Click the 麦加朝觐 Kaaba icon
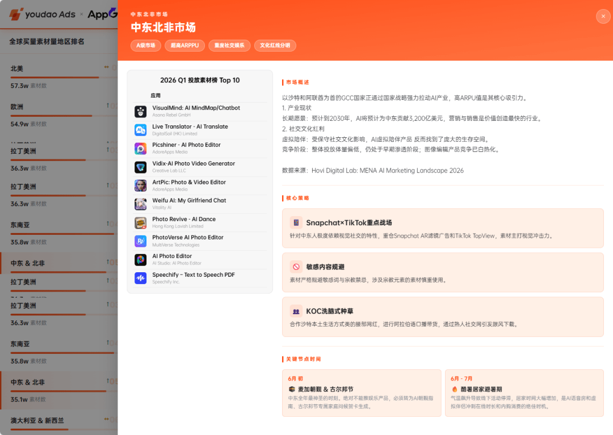The height and width of the screenshot is (435, 613). tap(292, 389)
